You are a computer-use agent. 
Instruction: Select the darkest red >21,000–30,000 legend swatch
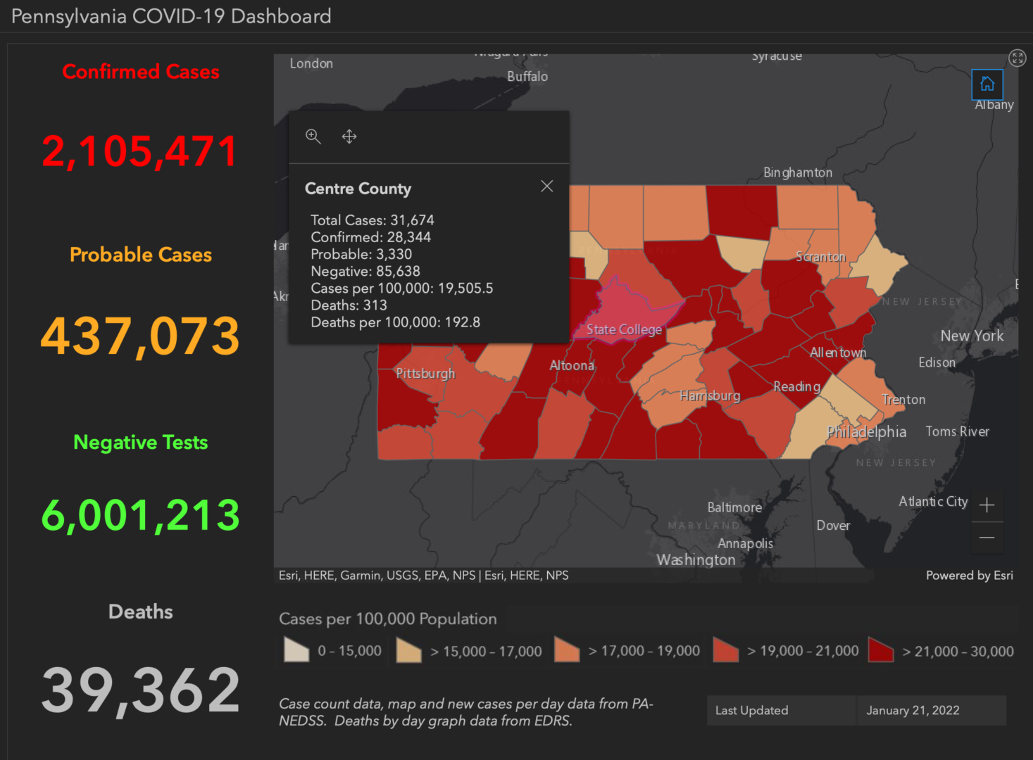pos(880,650)
